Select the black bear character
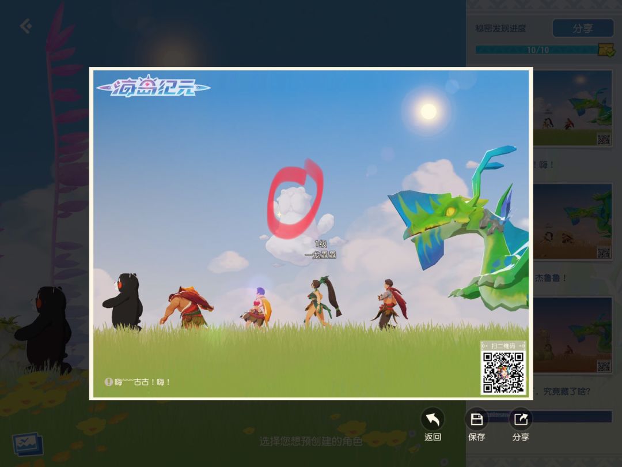 tap(123, 302)
